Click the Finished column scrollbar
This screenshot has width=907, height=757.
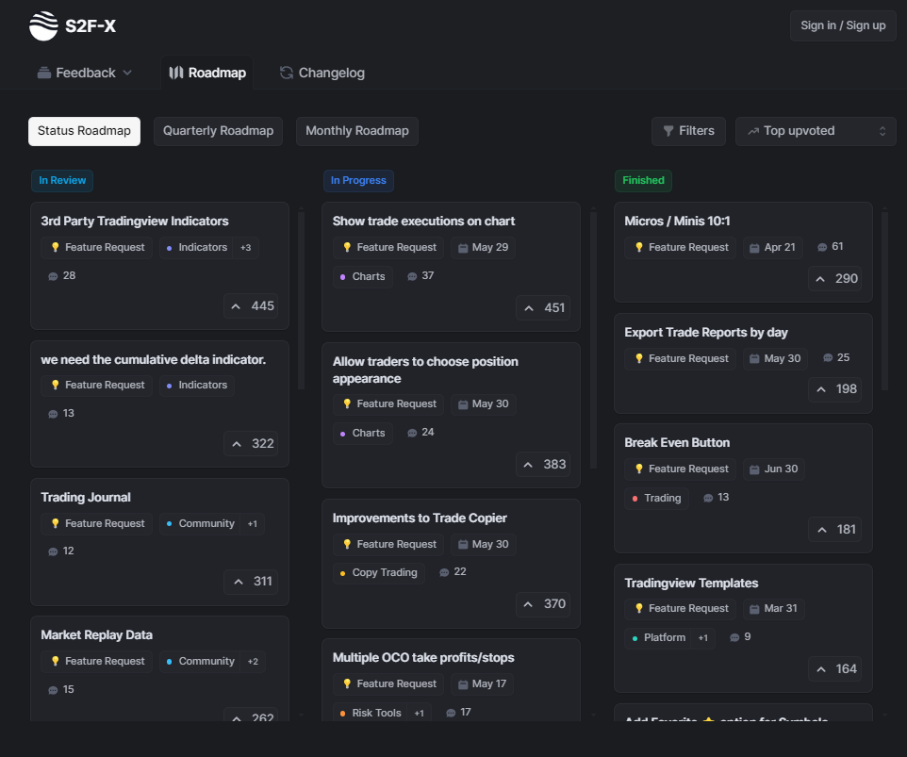[884, 301]
